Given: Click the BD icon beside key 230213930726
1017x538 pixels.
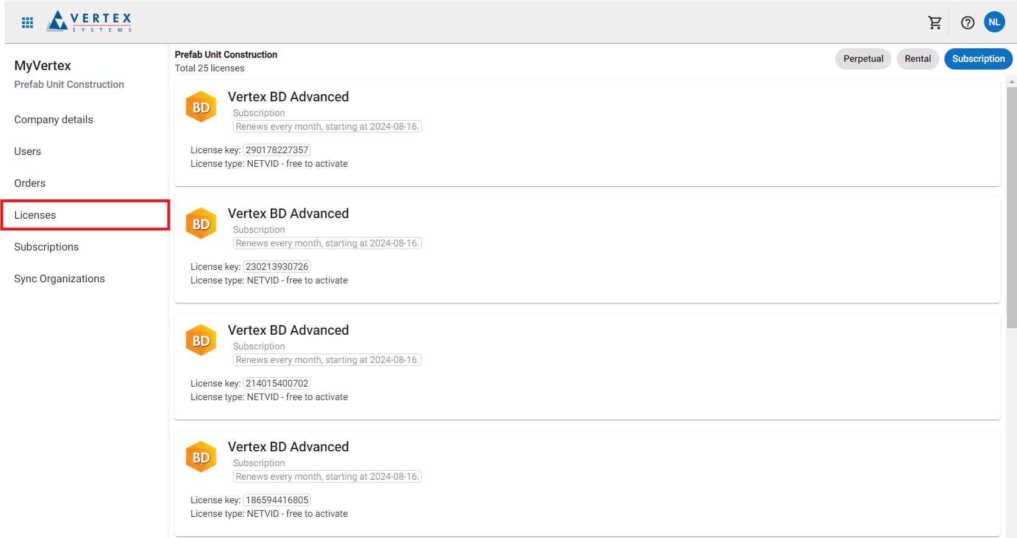Looking at the screenshot, I should 201,224.
